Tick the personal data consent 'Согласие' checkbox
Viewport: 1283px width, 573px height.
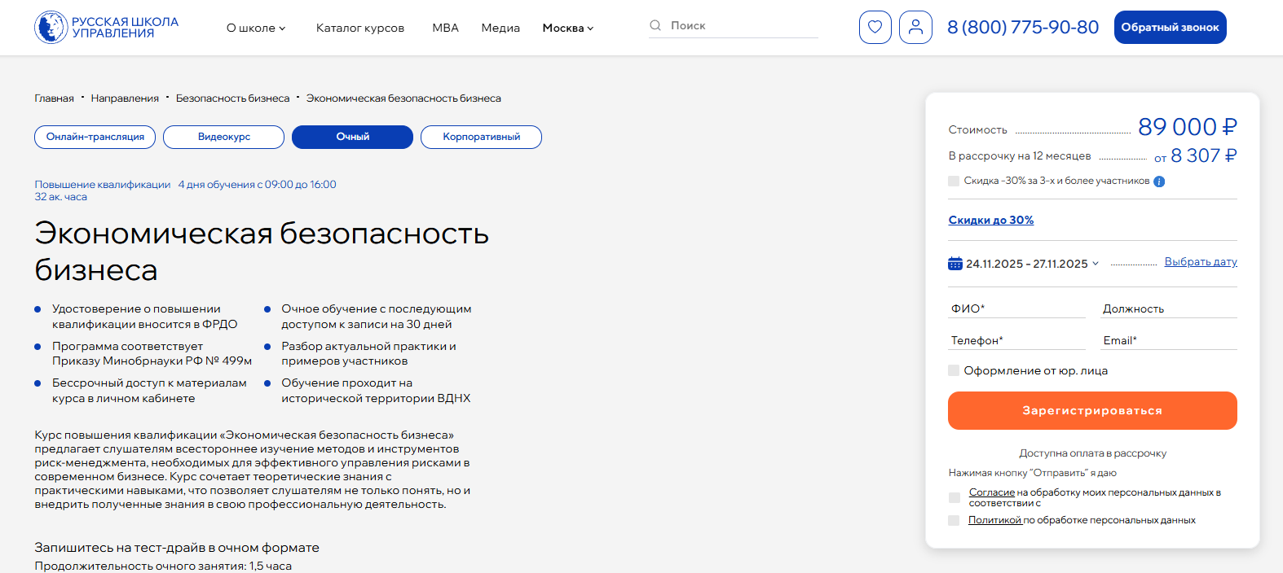tap(954, 497)
